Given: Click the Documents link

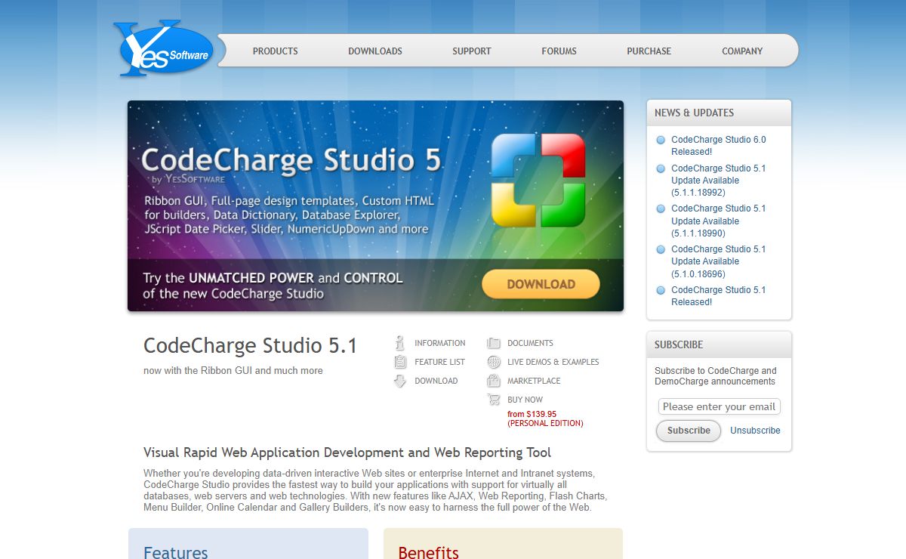Looking at the screenshot, I should 530,343.
